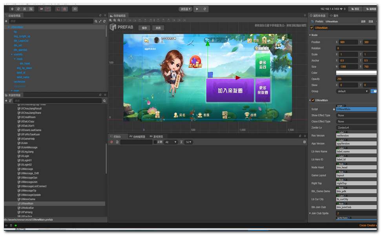
Task: Select the rotate transform tool
Action: point(18,9)
